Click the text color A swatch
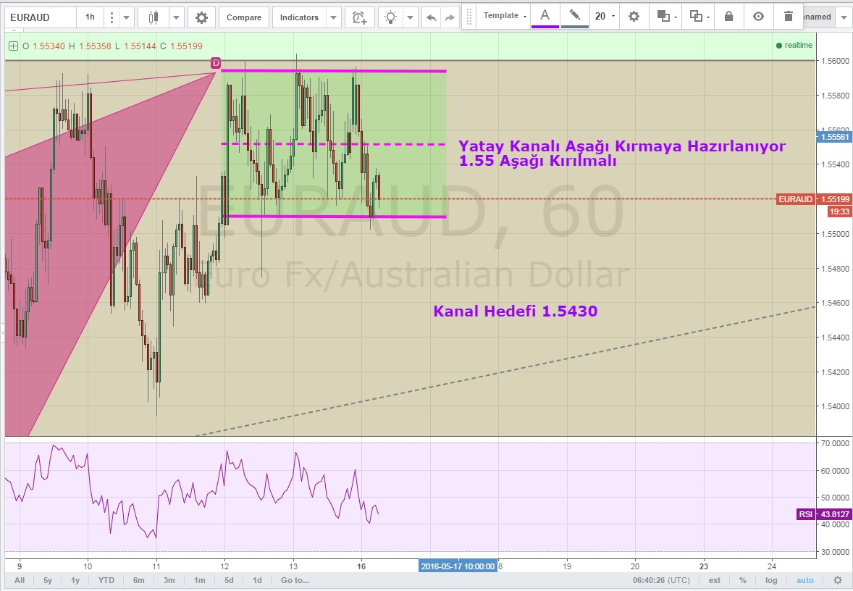 [x=545, y=15]
